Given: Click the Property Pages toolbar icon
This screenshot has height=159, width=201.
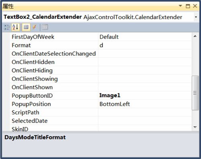Looking at the screenshot, I should 45,27.
